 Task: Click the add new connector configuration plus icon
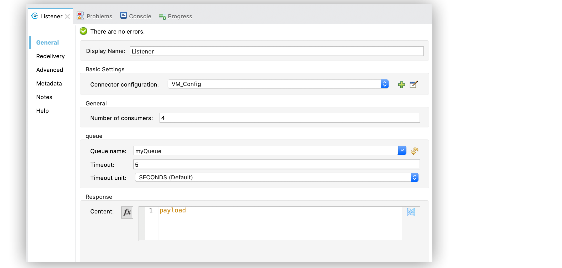(x=401, y=84)
